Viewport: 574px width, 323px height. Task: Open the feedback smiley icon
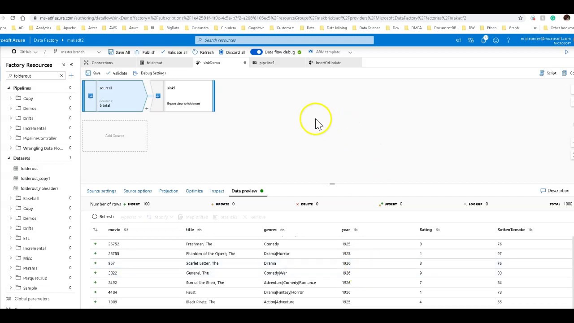click(x=496, y=40)
